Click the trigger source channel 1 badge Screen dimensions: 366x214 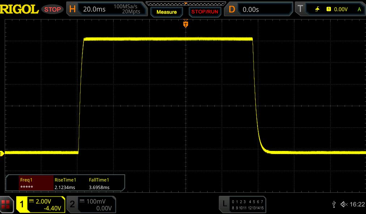pyautogui.click(x=329, y=9)
